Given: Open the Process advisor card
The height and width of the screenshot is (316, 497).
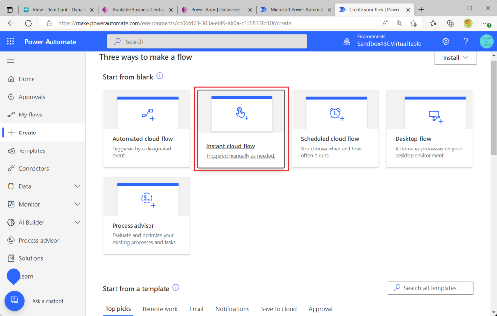Looking at the screenshot, I should [x=147, y=216].
